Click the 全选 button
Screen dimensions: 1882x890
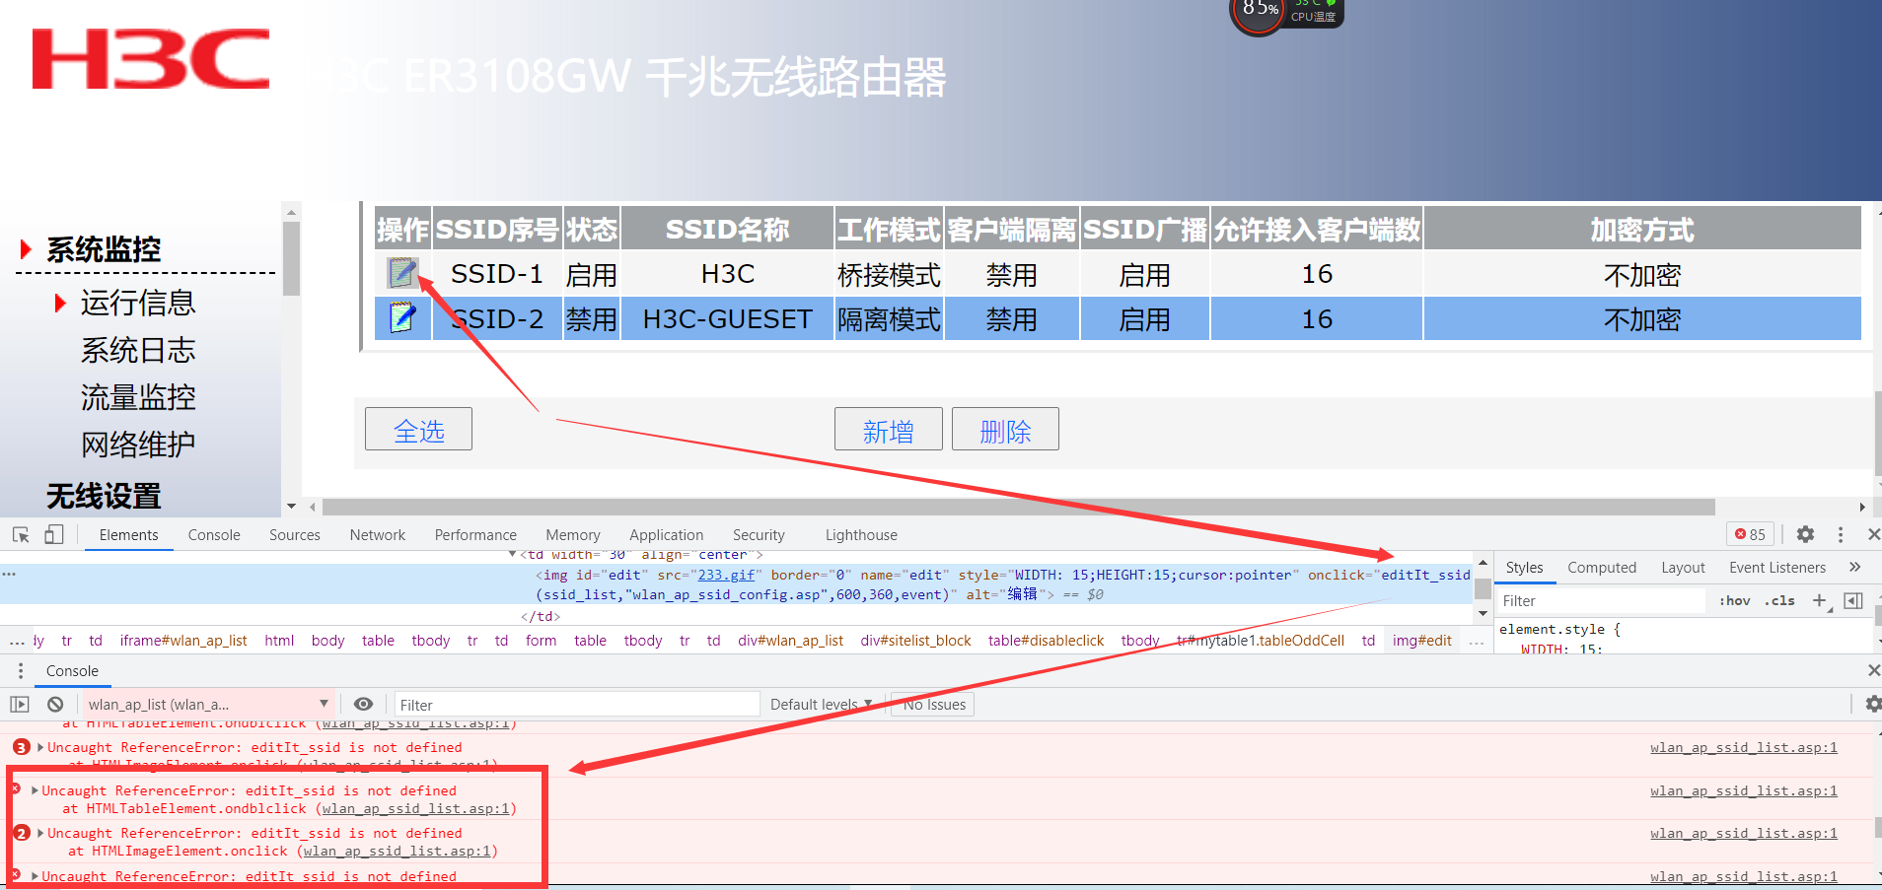(x=418, y=429)
